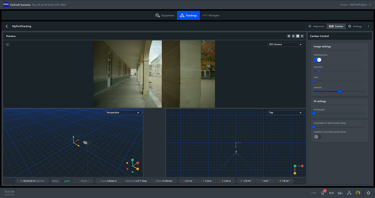
Task: Click the REC indicator
Action: (x=313, y=193)
